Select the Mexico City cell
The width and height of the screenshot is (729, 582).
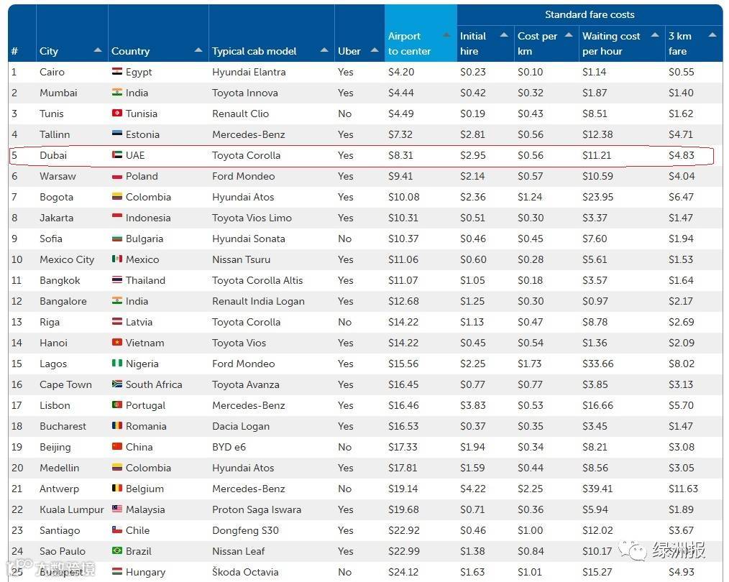(x=67, y=259)
